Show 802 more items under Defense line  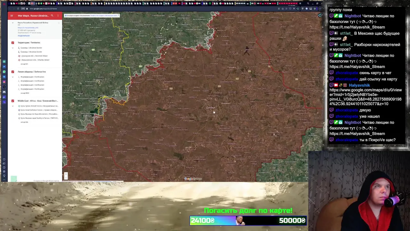[25, 93]
